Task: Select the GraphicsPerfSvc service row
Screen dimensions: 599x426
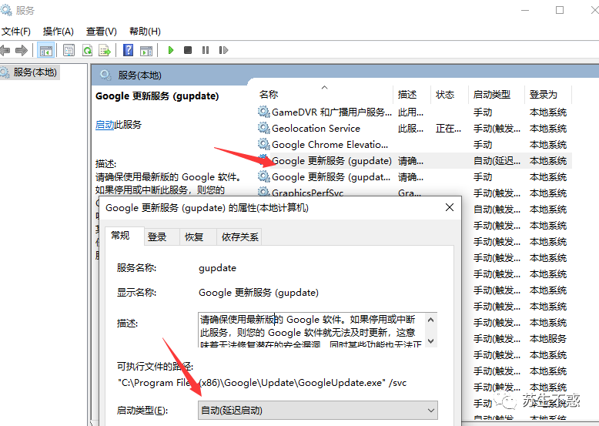Action: coord(414,192)
